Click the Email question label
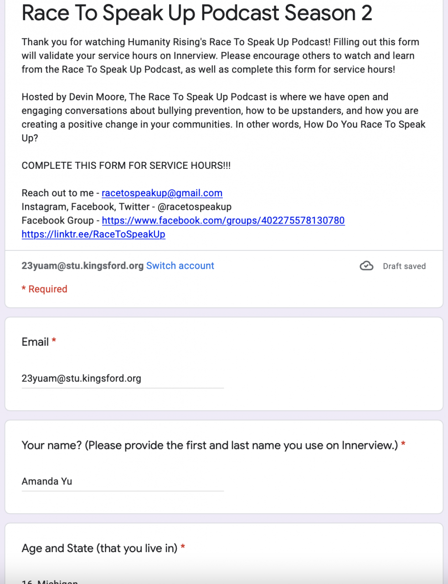 [35, 342]
